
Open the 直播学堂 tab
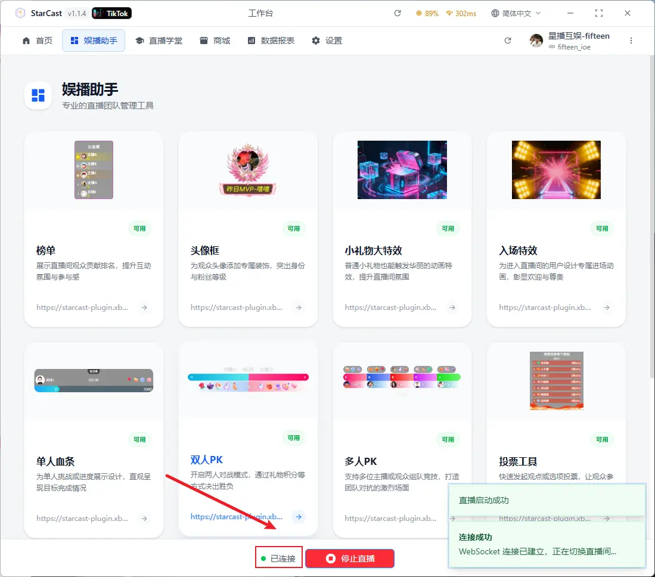point(159,41)
